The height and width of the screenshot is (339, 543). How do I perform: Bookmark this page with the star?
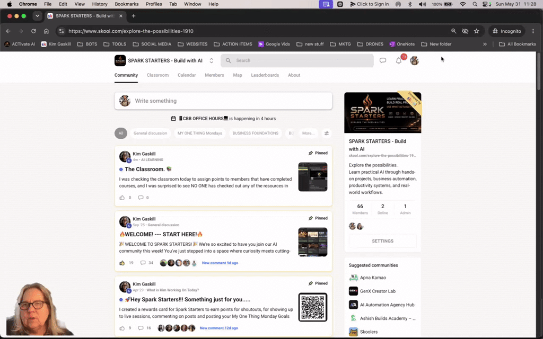tap(477, 31)
